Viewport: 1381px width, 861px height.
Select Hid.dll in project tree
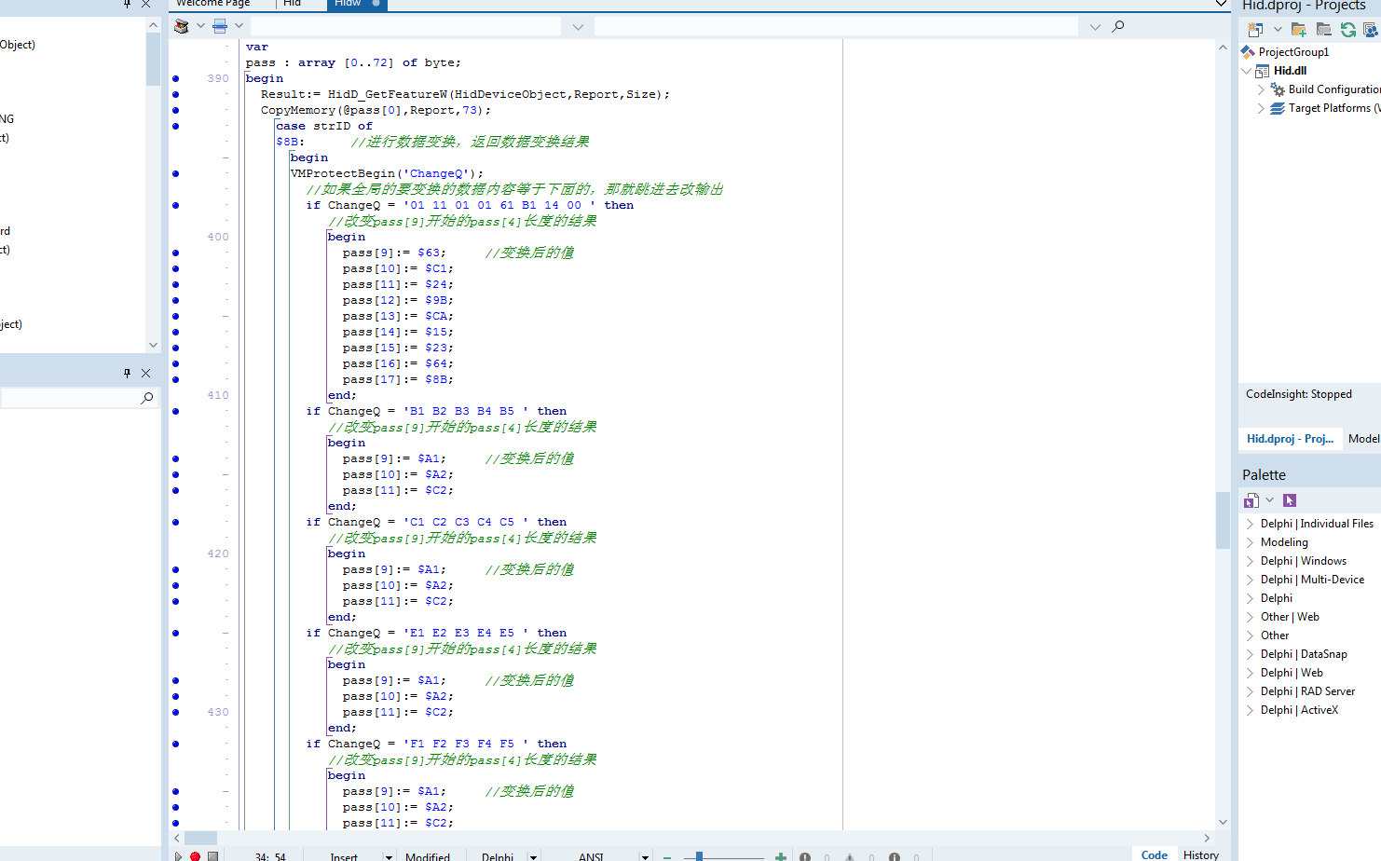coord(1291,71)
